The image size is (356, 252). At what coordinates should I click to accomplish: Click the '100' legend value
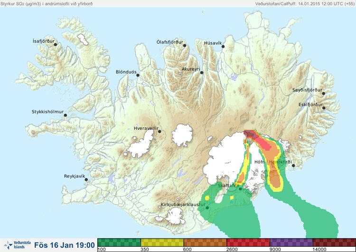(102, 250)
